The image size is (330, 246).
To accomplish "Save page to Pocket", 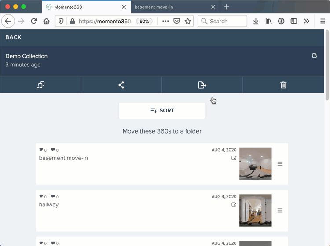I will click(176, 21).
